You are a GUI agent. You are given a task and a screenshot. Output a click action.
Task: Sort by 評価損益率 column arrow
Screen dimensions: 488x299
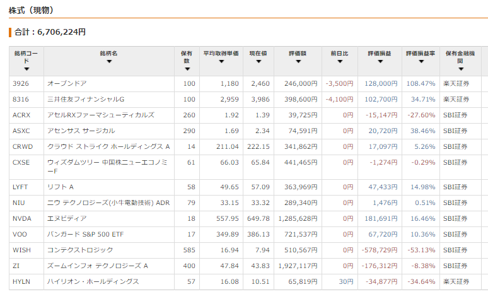point(421,62)
